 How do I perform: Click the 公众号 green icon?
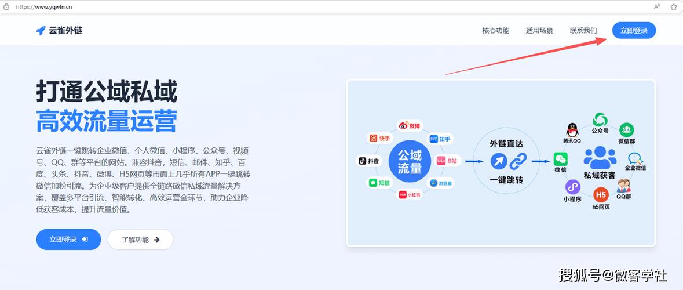click(x=600, y=119)
